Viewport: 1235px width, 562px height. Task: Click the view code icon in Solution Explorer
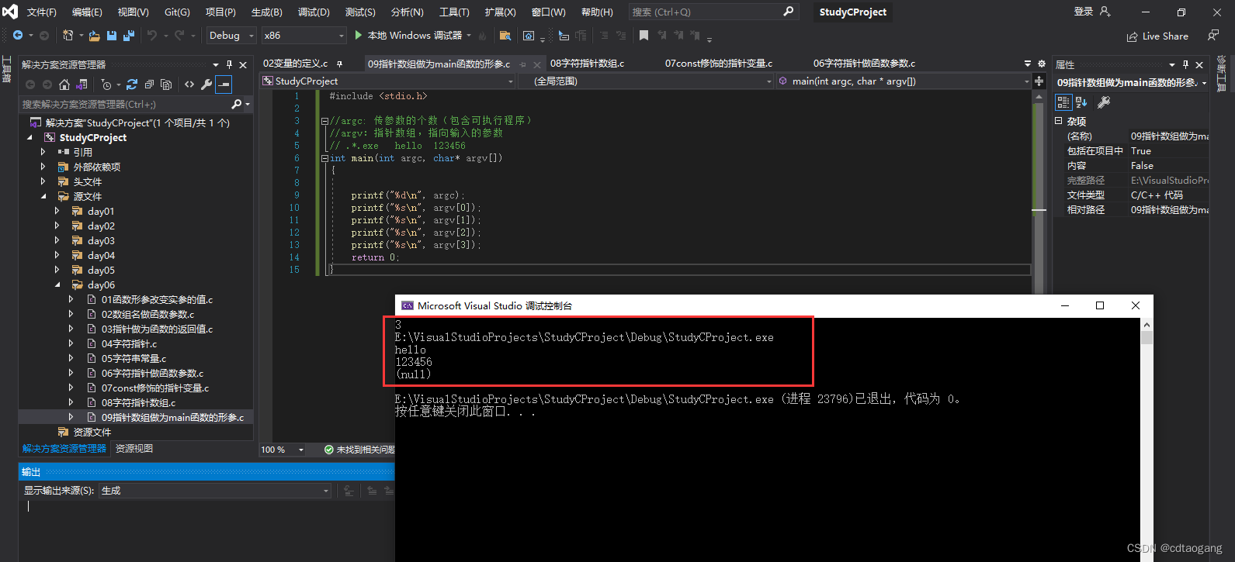189,84
